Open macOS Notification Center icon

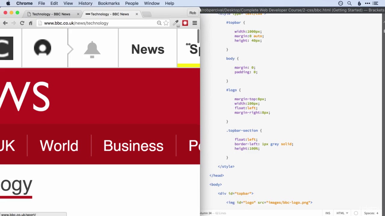(x=375, y=3)
